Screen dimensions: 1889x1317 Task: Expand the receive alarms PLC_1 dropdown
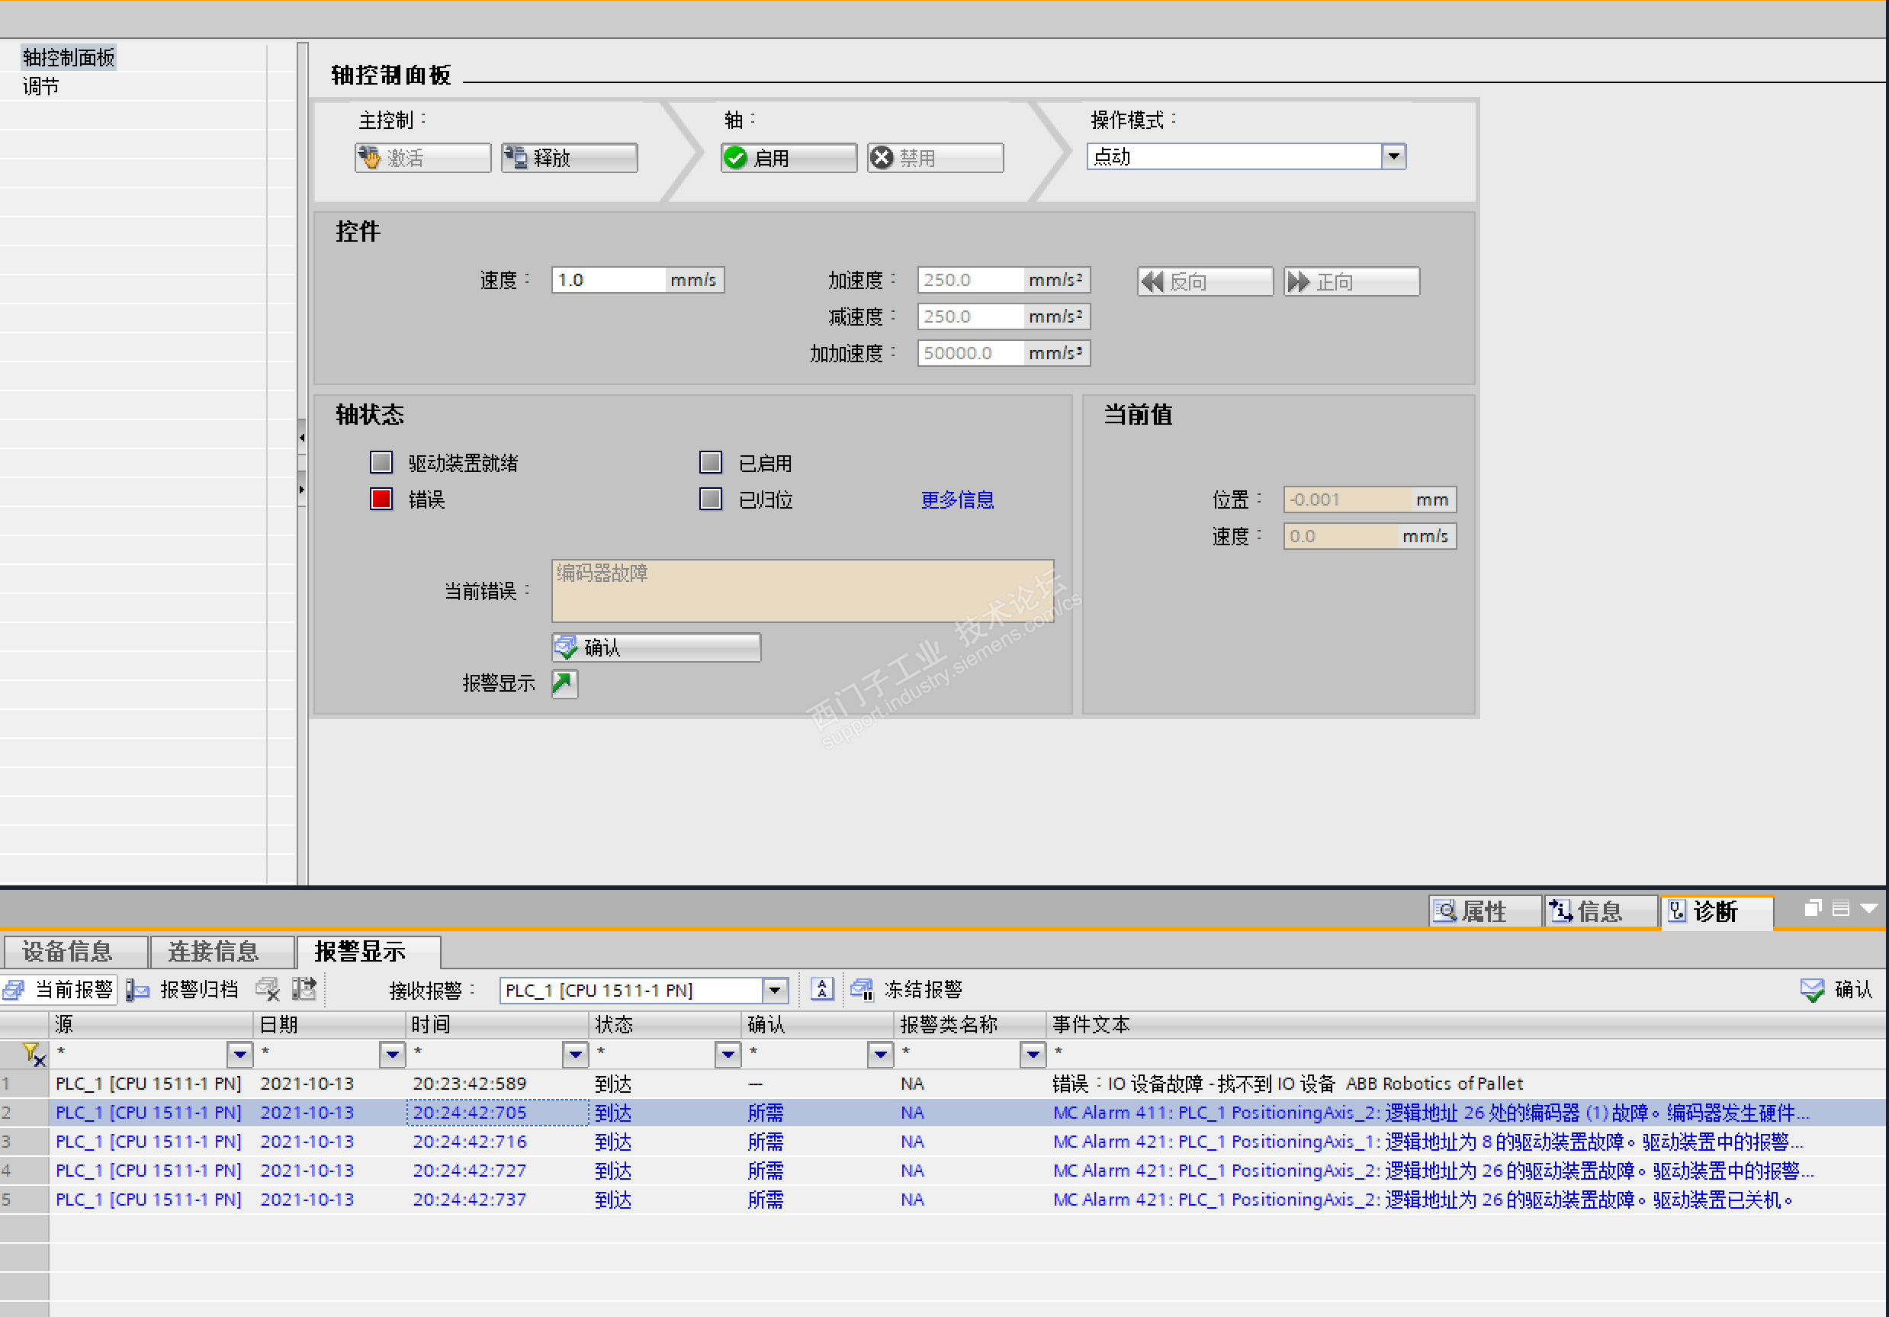click(x=774, y=990)
